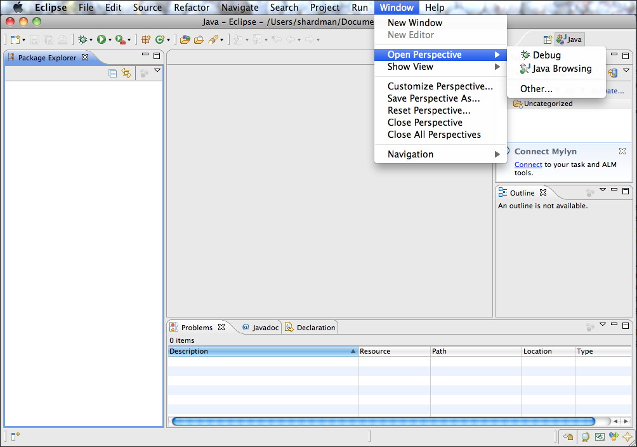Click the picture monitor icon in bottom trim
Viewport: 637px width, 447px height.
pyautogui.click(x=600, y=437)
